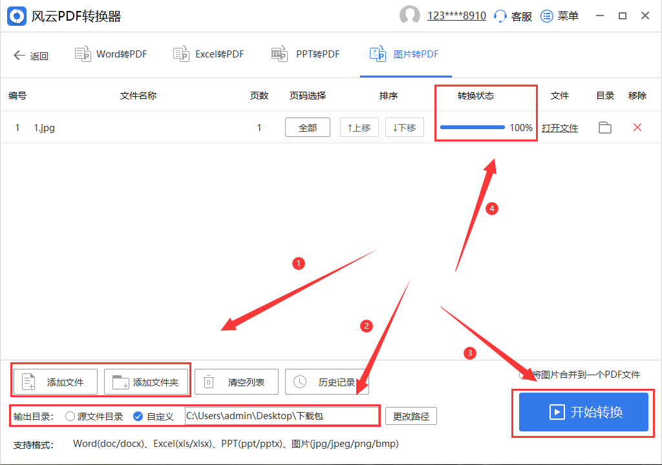Maximize the converter window

point(623,15)
